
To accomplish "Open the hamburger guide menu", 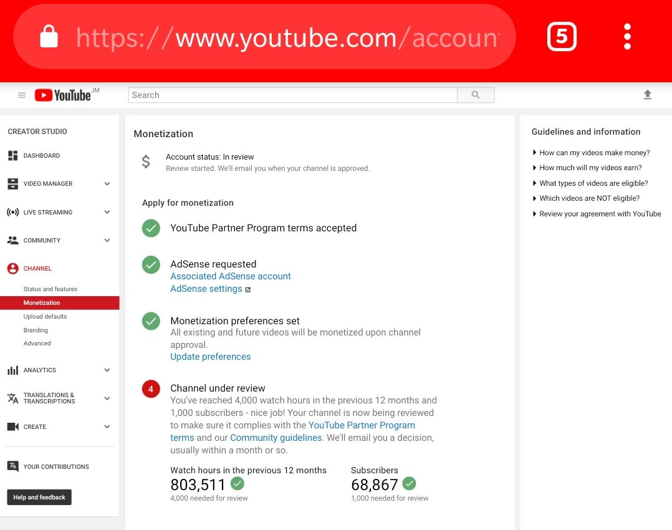I will (x=21, y=95).
